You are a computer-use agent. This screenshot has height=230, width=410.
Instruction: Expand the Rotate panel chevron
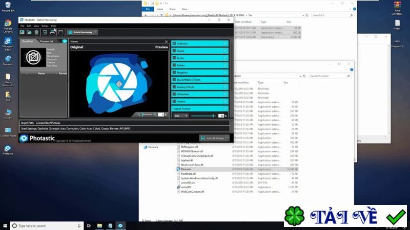pos(225,65)
